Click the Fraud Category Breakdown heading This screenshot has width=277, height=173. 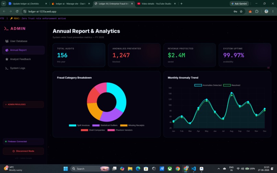coord(74,78)
